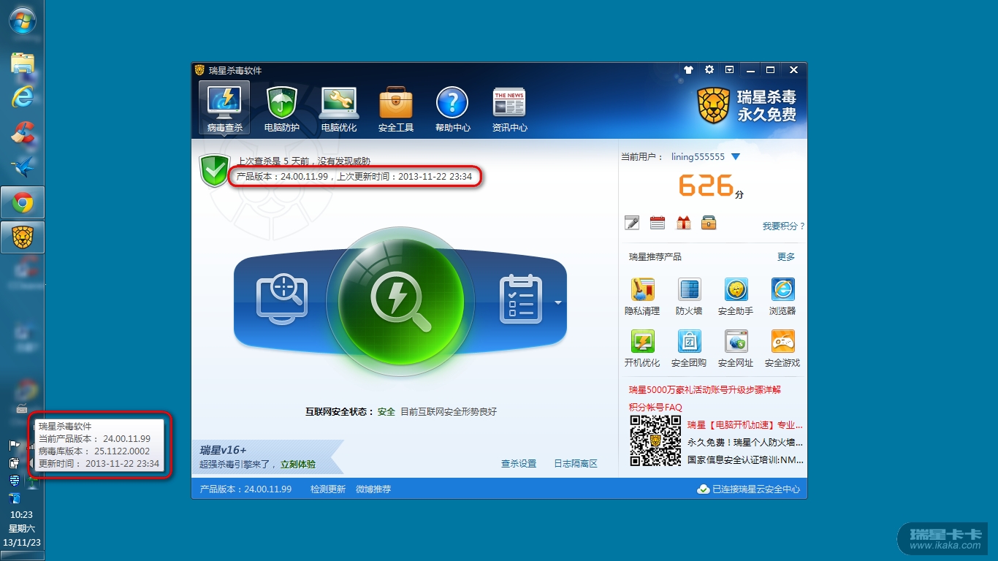998x561 pixels.
Task: Open the 国家信息安全认证培训 news item
Action: click(745, 460)
